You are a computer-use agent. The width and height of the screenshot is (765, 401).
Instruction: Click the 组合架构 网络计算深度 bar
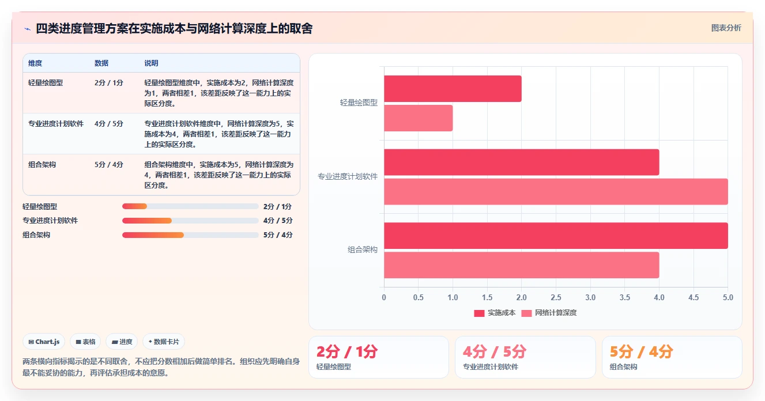521,265
